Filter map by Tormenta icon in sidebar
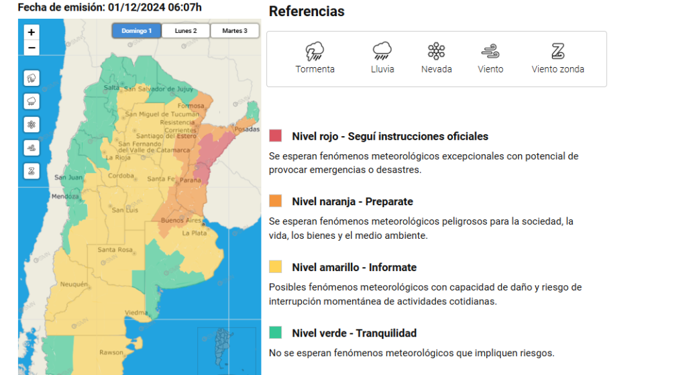Image resolution: width=687 pixels, height=375 pixels. point(32,78)
